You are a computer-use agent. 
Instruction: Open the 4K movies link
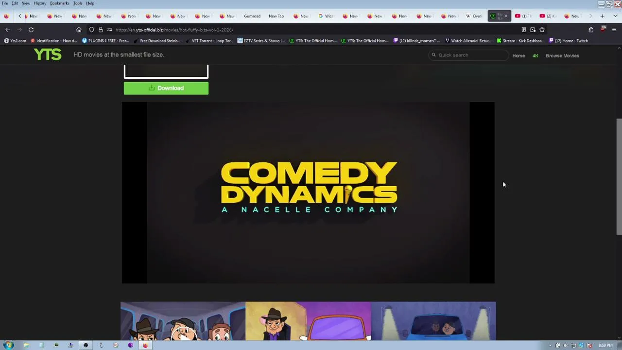(x=535, y=55)
